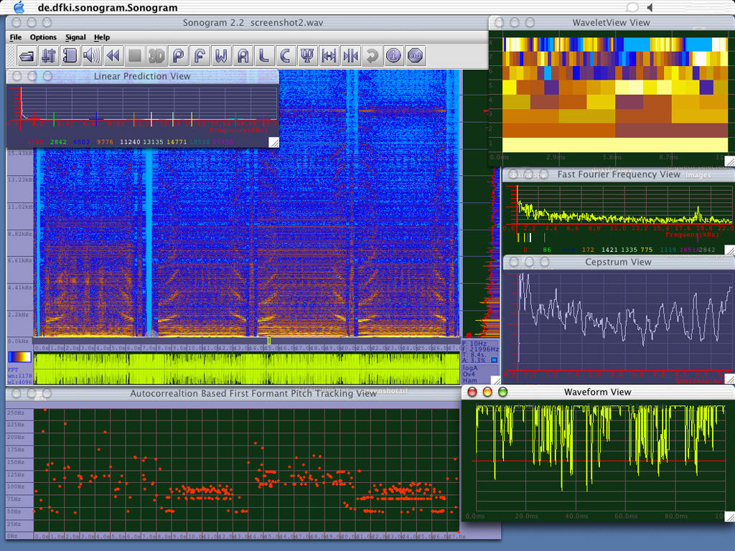
Task: Click the C toolbar icon
Action: 286,56
